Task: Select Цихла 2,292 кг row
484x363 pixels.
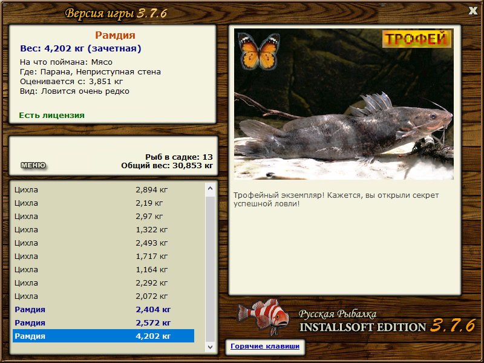Action: coord(103,283)
